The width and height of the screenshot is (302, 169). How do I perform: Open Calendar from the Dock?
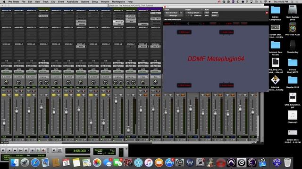(66, 163)
